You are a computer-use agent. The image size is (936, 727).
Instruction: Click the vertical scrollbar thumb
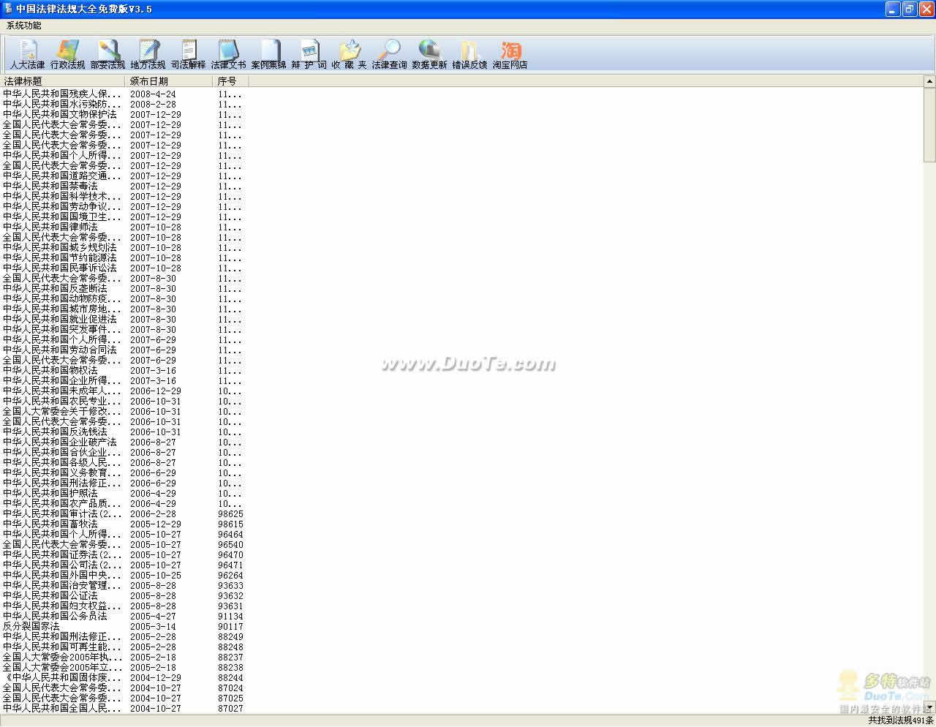(x=929, y=124)
